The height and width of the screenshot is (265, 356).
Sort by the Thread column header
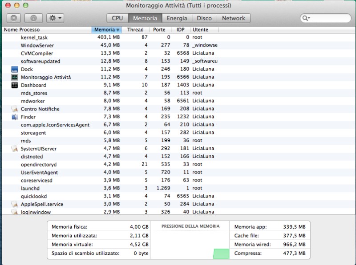pyautogui.click(x=135, y=30)
